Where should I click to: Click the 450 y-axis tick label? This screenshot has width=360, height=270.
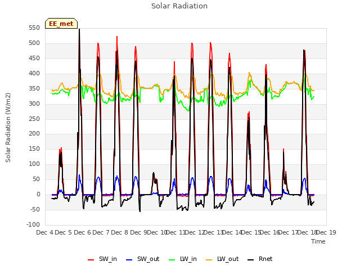pyautogui.click(x=34, y=58)
